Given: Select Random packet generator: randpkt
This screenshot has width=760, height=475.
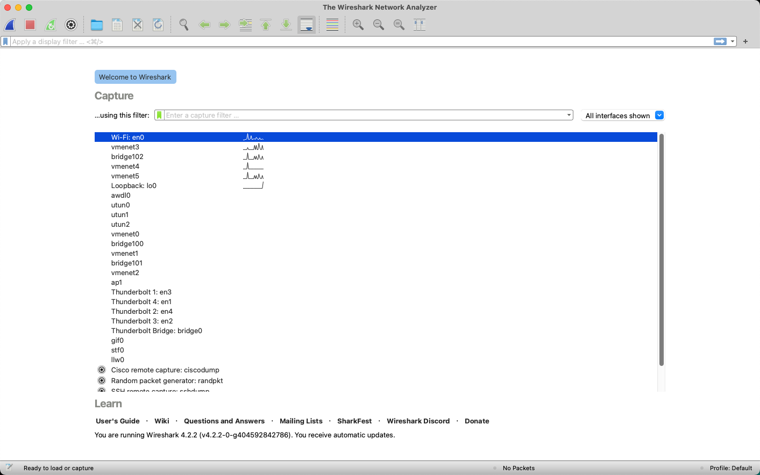Looking at the screenshot, I should pos(375,380).
